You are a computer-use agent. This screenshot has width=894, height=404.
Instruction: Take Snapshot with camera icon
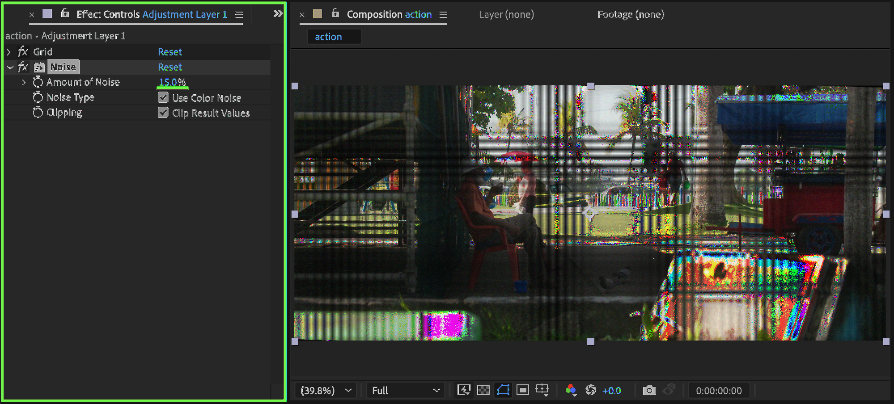click(649, 390)
